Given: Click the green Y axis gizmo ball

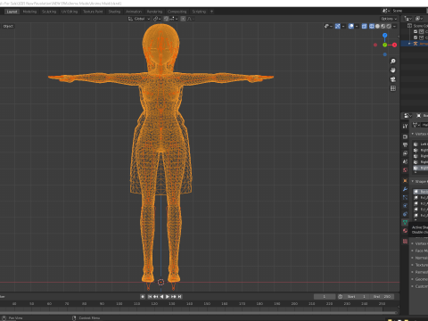Looking at the screenshot, I should pyautogui.click(x=385, y=45).
